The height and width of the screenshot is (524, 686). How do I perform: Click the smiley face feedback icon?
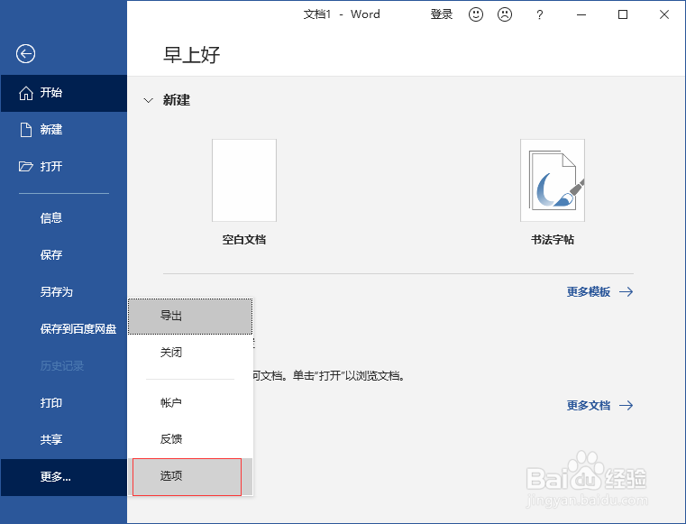pyautogui.click(x=476, y=14)
